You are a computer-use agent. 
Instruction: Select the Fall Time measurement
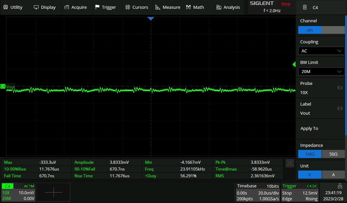point(36,176)
